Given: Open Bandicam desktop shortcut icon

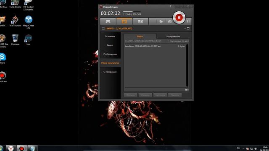Looking at the screenshot, I should [3, 77].
